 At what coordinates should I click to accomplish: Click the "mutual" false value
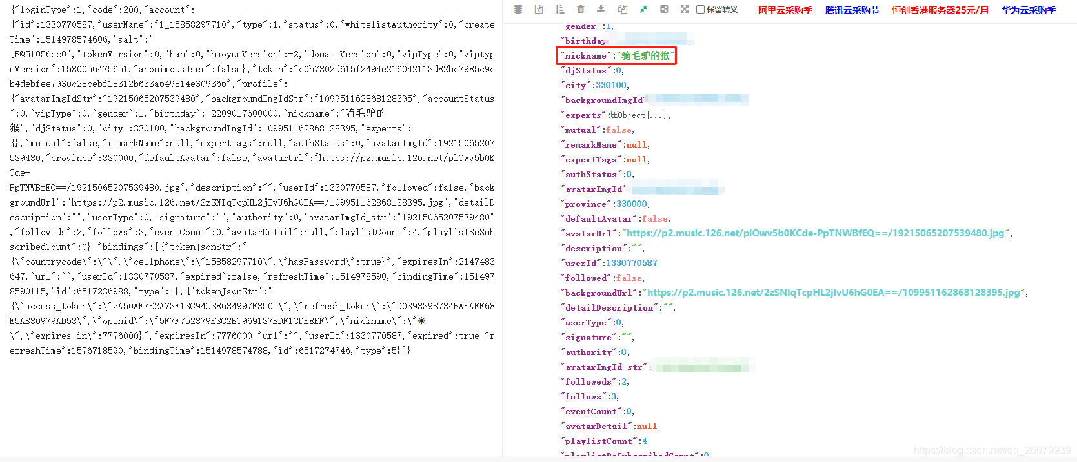(x=618, y=130)
